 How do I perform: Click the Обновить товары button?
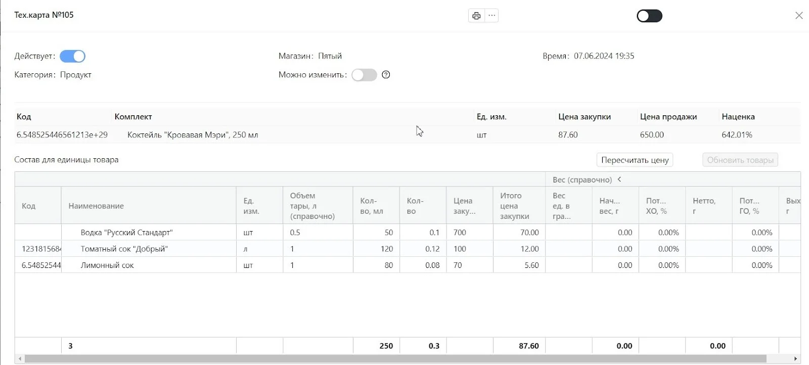click(x=740, y=160)
